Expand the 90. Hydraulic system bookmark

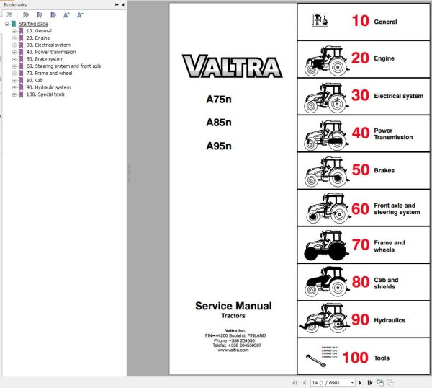tap(14, 87)
